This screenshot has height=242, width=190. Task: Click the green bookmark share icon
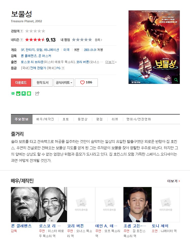[x=24, y=93]
